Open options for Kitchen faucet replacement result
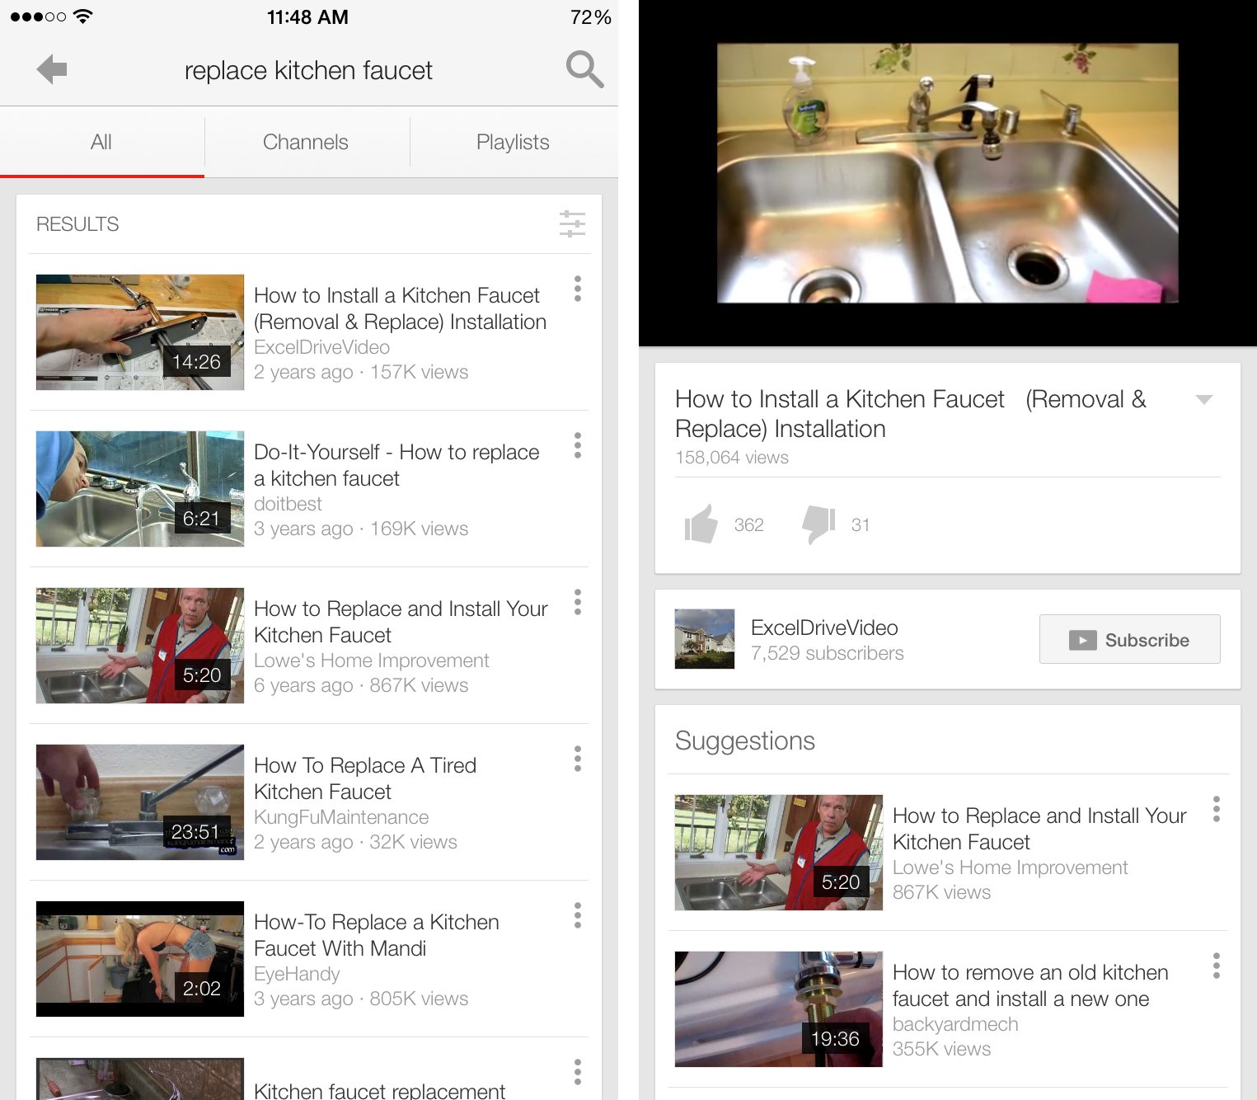 pyautogui.click(x=578, y=1072)
